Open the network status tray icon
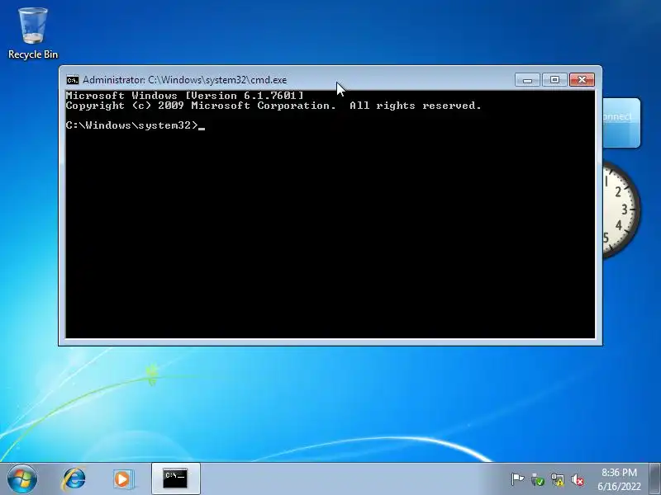 click(x=557, y=479)
